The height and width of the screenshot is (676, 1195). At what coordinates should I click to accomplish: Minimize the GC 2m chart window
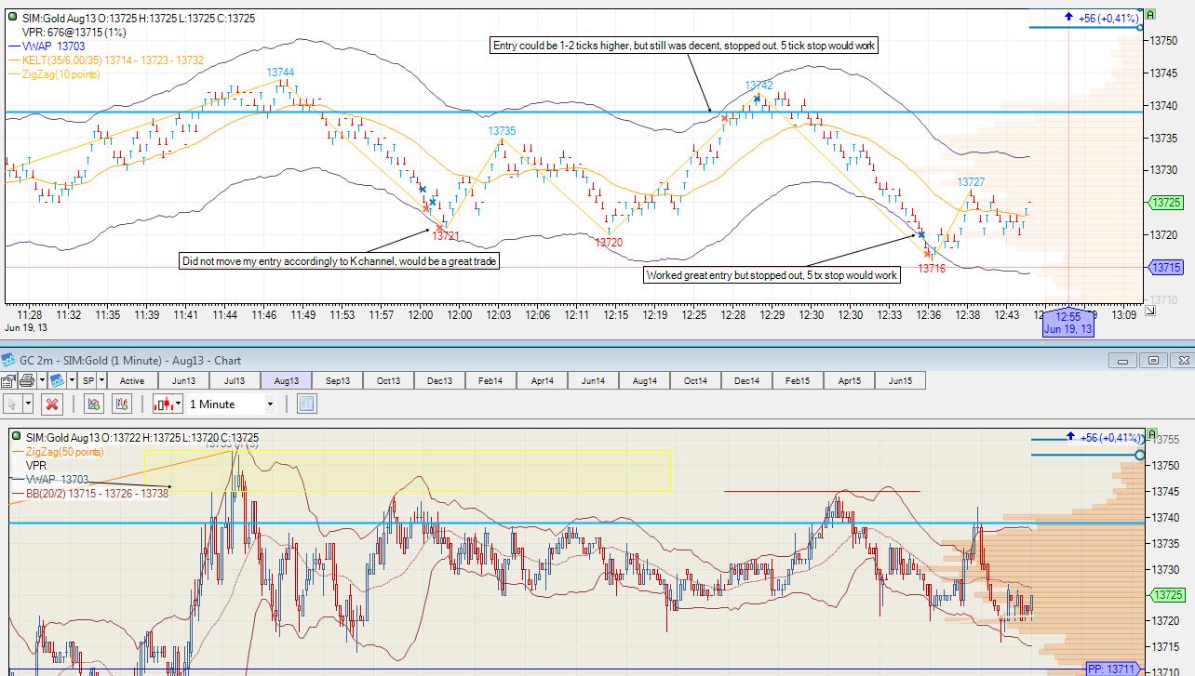click(x=1122, y=360)
